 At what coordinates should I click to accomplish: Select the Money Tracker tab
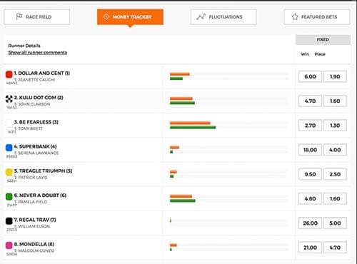point(130,17)
